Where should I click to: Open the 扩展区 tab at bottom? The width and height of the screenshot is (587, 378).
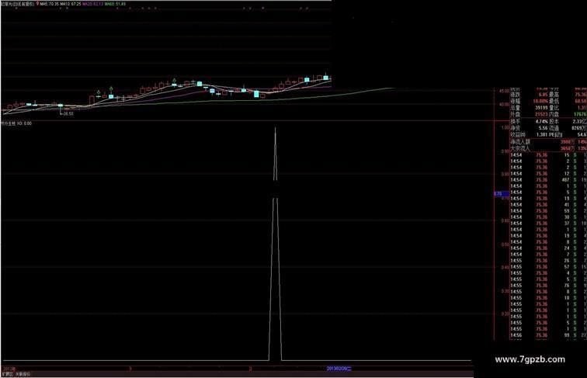click(x=8, y=374)
